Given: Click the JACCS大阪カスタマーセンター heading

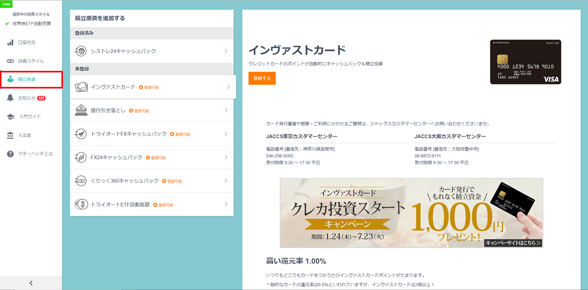Looking at the screenshot, I should pos(450,136).
